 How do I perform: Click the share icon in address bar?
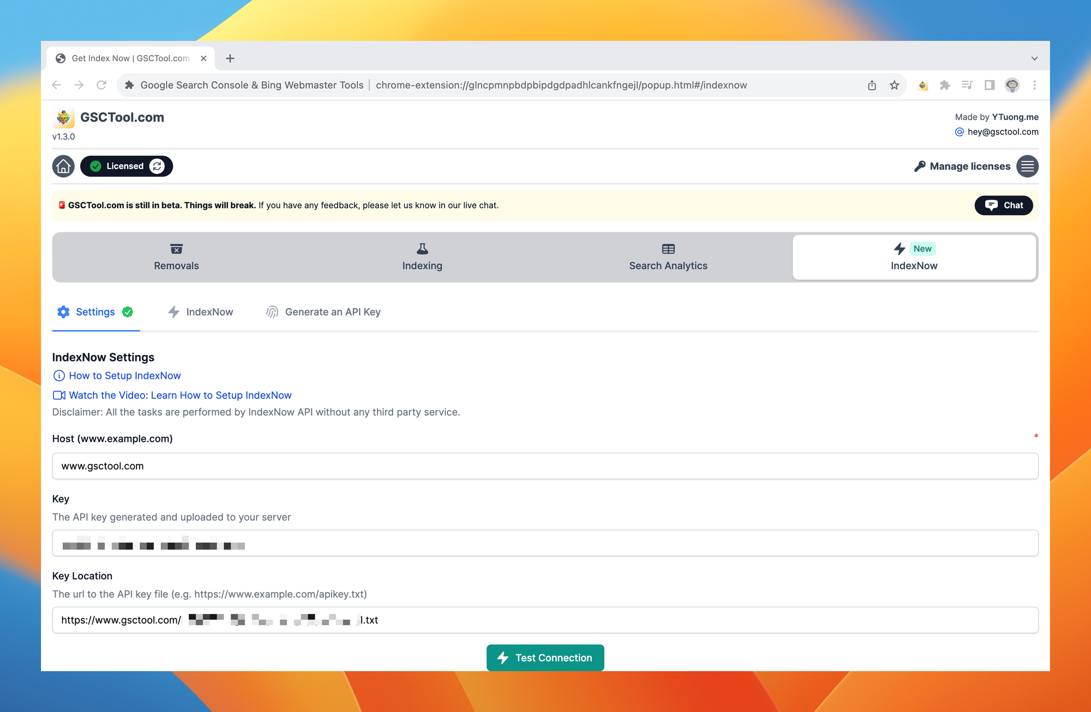point(872,85)
